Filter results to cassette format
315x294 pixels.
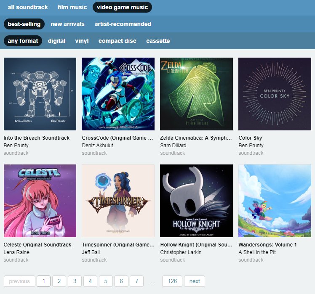(x=158, y=41)
